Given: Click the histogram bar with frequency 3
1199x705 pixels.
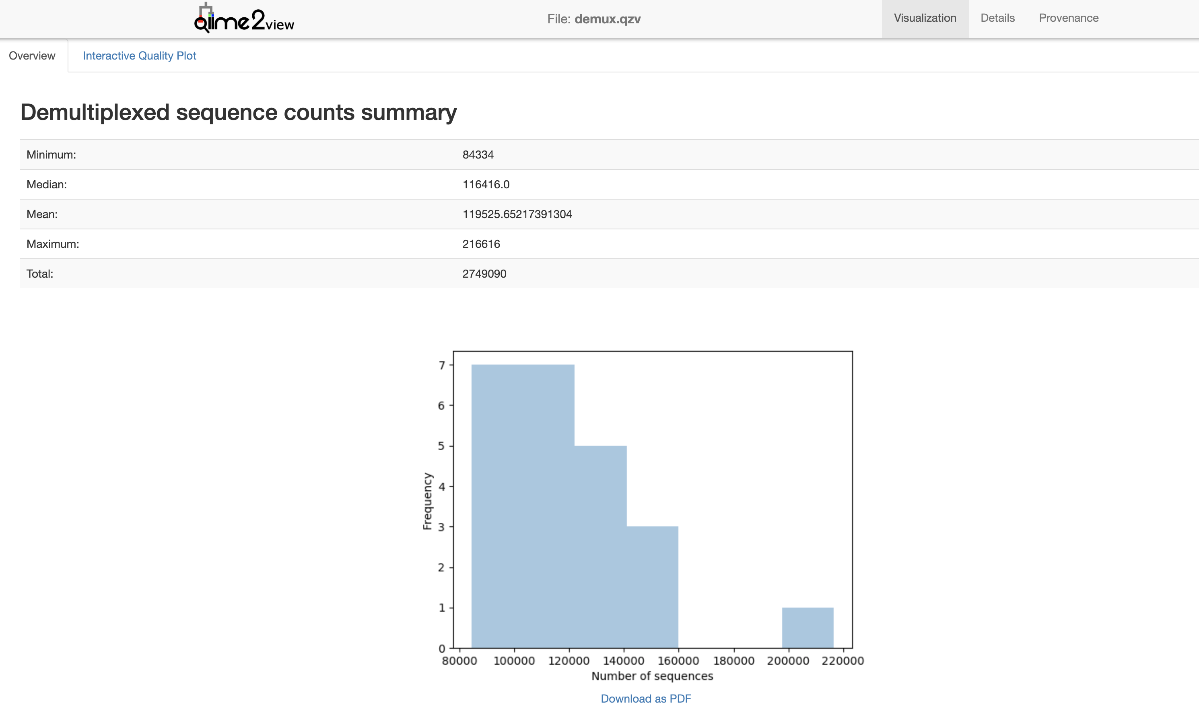Looking at the screenshot, I should [x=652, y=587].
